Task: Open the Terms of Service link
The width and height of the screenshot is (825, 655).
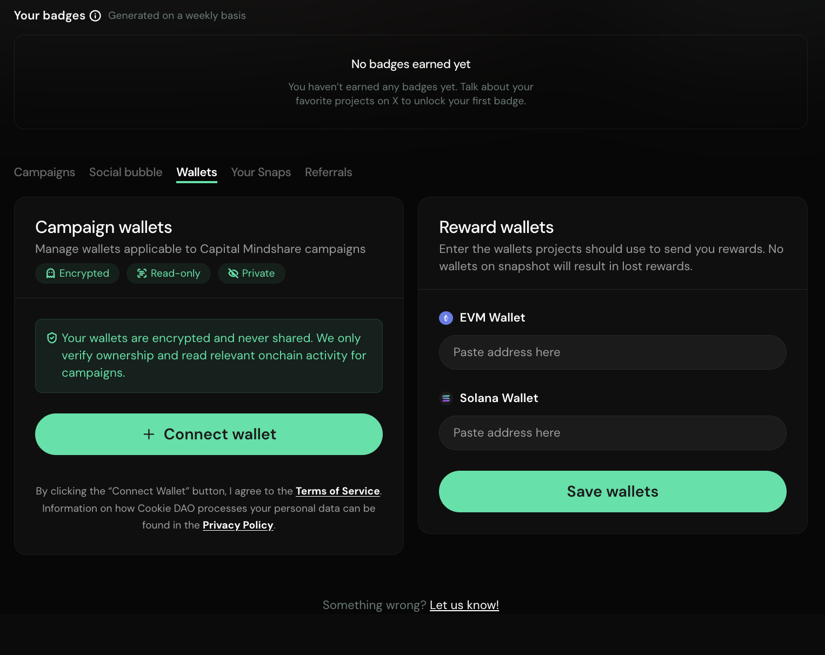Action: 337,491
